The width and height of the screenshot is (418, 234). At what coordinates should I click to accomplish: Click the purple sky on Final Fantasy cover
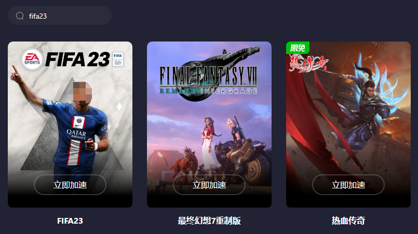pos(171,112)
